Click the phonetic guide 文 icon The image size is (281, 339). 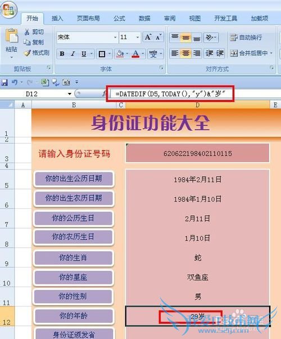click(x=153, y=53)
